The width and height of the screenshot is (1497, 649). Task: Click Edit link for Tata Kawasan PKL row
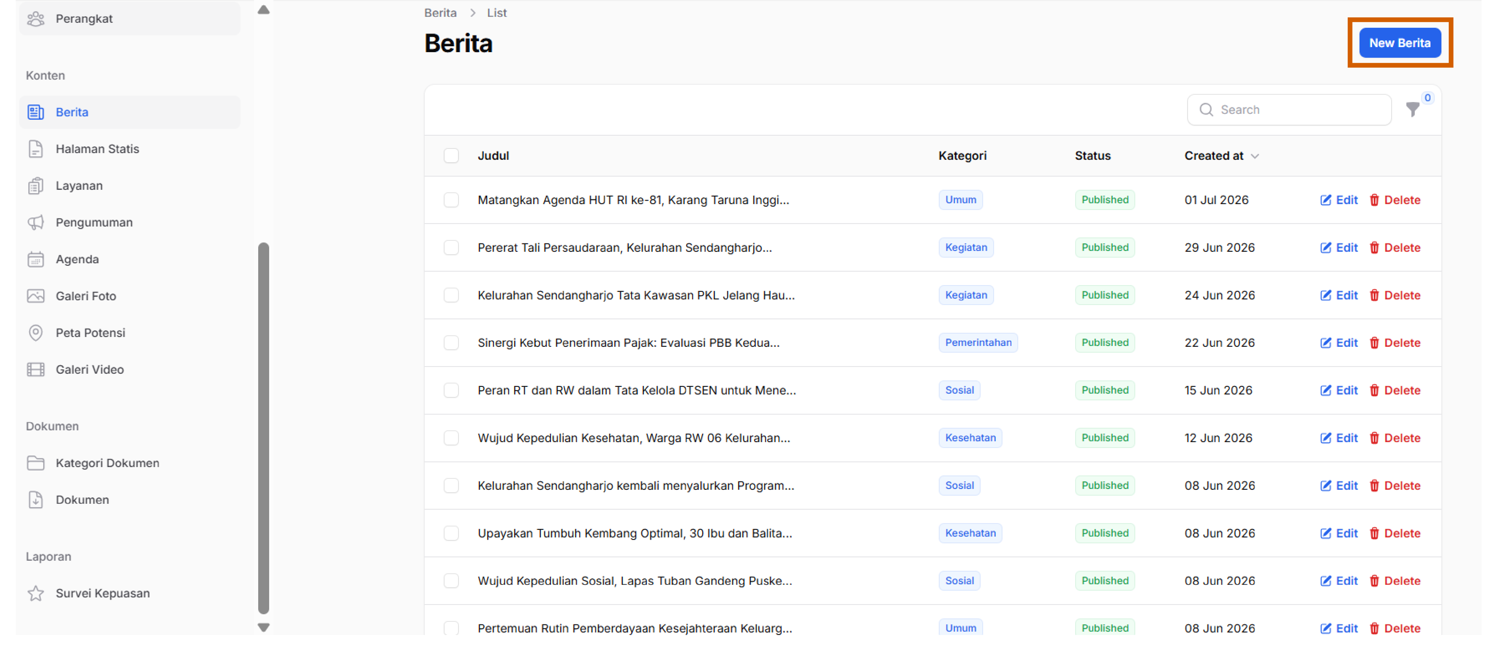(1339, 295)
